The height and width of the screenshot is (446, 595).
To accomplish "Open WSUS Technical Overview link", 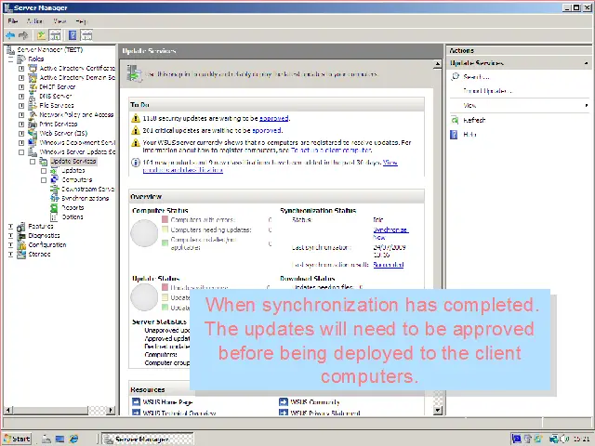I will pyautogui.click(x=179, y=413).
